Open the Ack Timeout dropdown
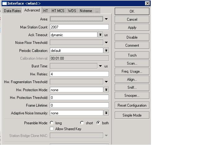 (100, 35)
